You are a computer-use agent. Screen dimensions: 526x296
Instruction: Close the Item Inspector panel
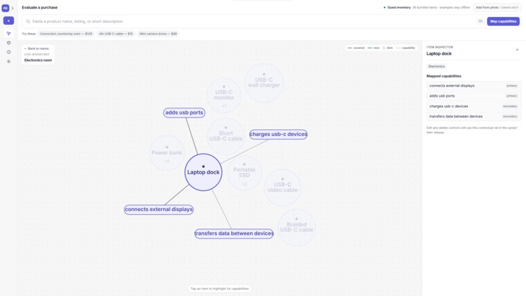tap(517, 50)
